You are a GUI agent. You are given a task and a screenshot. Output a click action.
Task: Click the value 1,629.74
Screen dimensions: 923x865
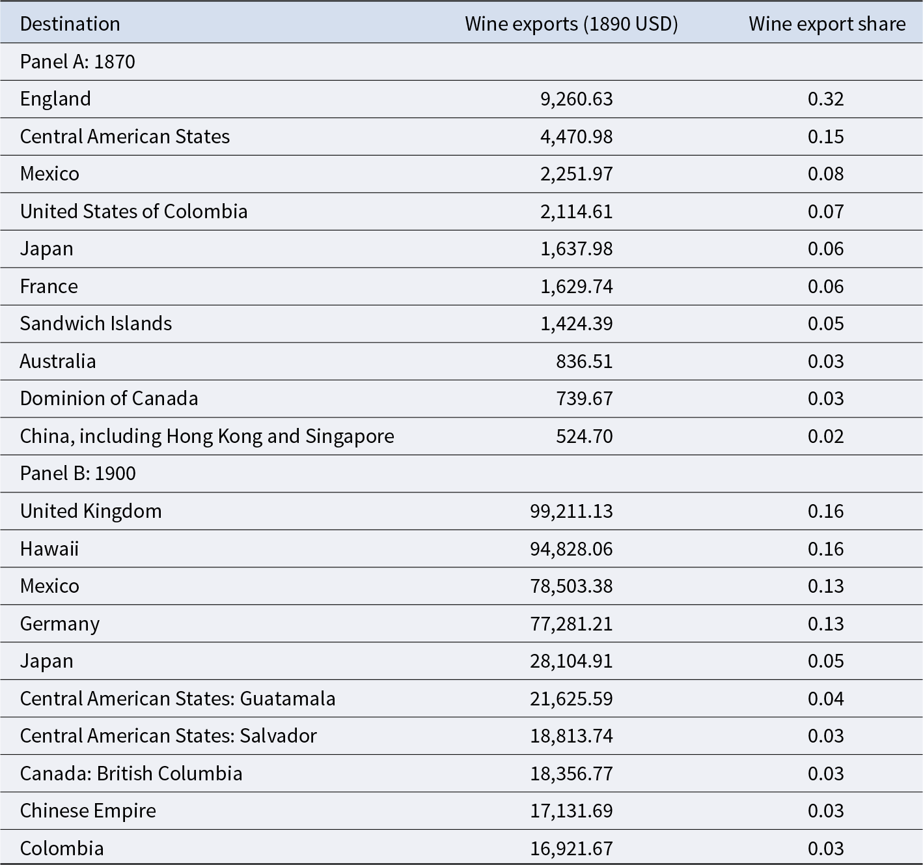click(x=577, y=287)
